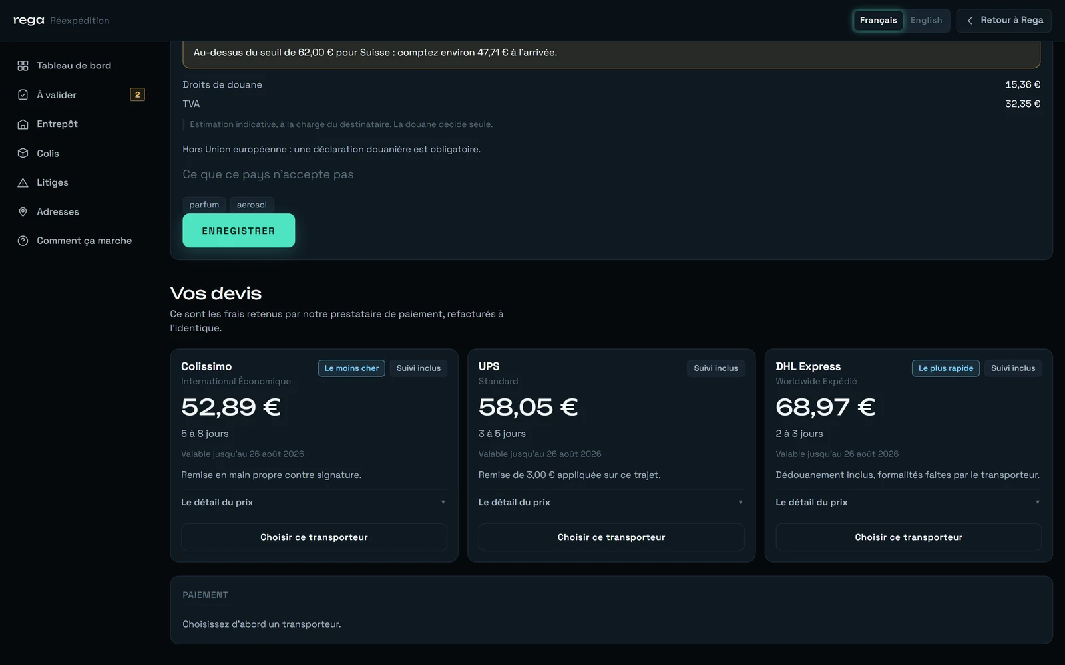Choose UPS as carrier
The width and height of the screenshot is (1065, 665).
(611, 537)
